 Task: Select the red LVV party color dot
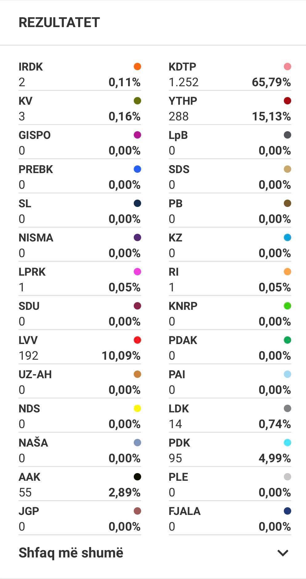[137, 340]
